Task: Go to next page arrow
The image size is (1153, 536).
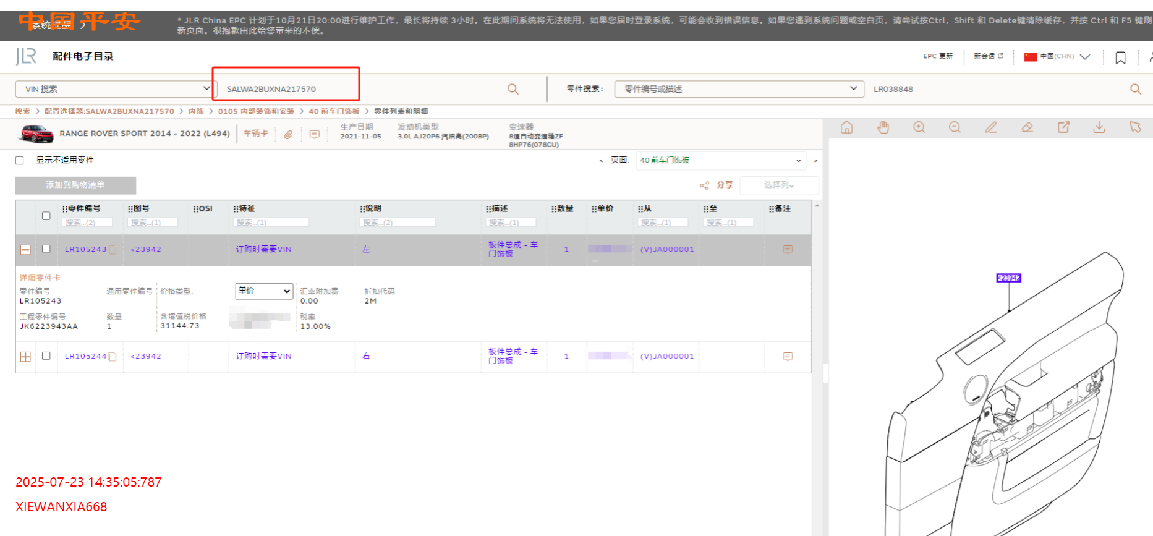Action: click(x=815, y=161)
